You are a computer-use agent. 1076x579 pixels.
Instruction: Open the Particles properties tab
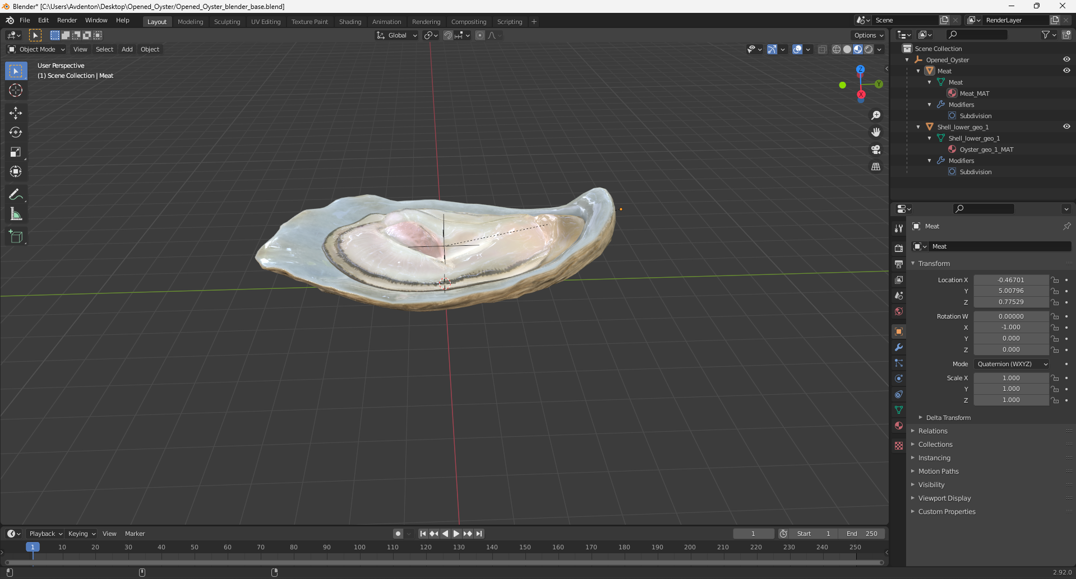[x=899, y=363]
